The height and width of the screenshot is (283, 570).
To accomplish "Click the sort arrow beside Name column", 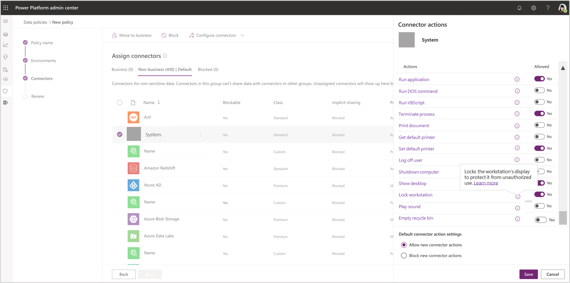I will point(159,102).
